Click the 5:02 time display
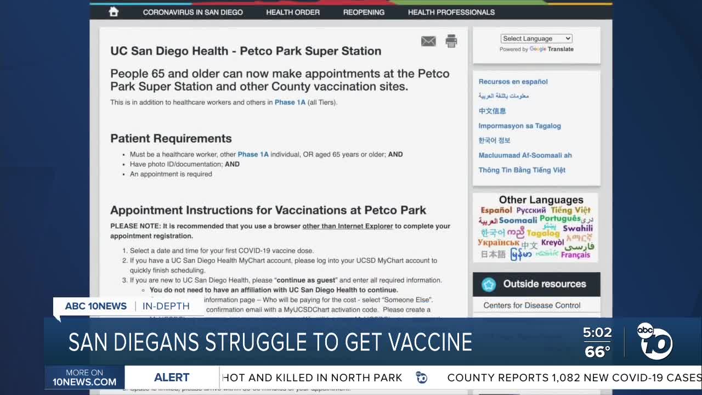This screenshot has width=702, height=395. pos(597,332)
